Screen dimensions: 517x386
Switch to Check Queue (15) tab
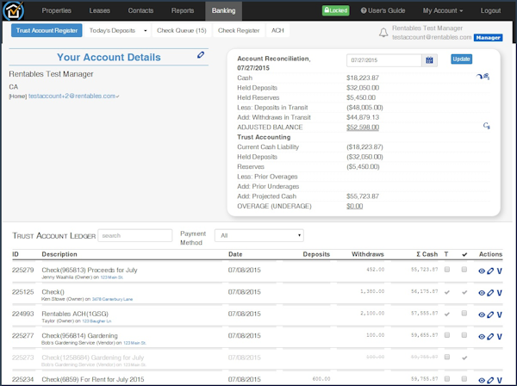click(x=182, y=30)
